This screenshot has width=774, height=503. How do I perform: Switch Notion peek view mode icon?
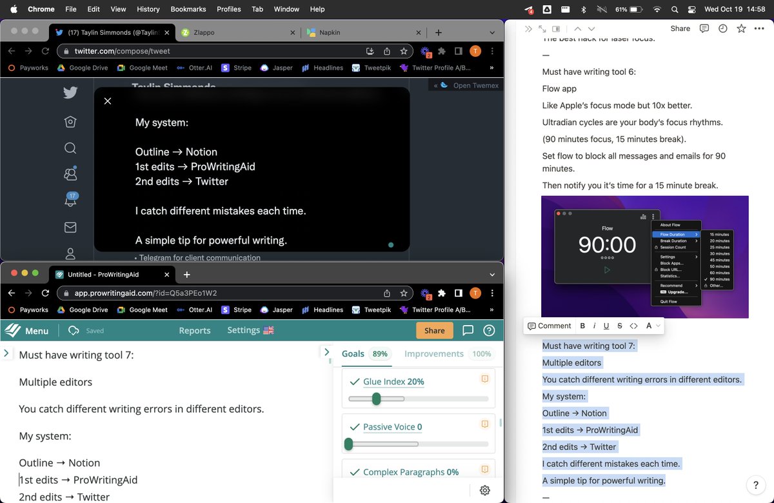(x=556, y=28)
